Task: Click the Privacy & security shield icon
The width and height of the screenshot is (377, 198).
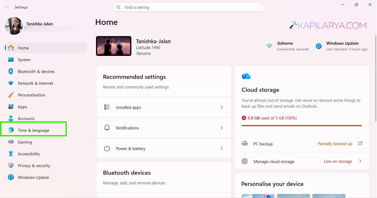Action: coord(11,166)
